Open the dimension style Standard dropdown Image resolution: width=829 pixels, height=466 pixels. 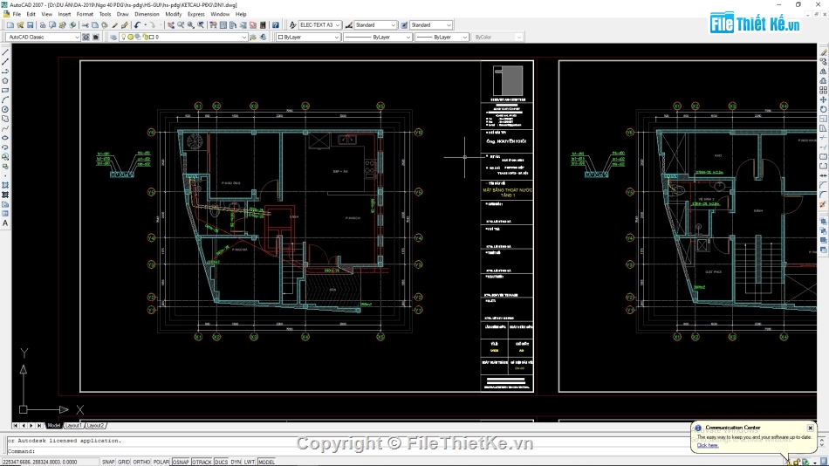pos(375,24)
